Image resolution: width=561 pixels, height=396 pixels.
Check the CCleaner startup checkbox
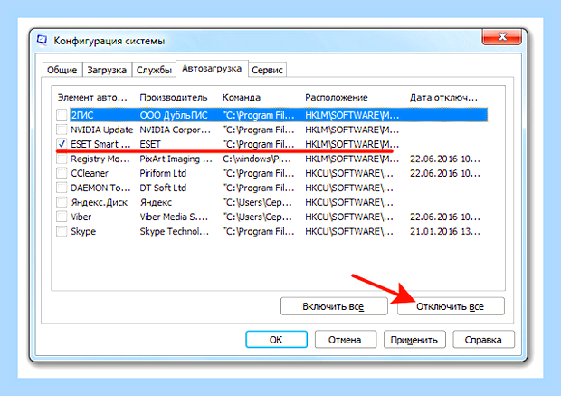[x=62, y=173]
